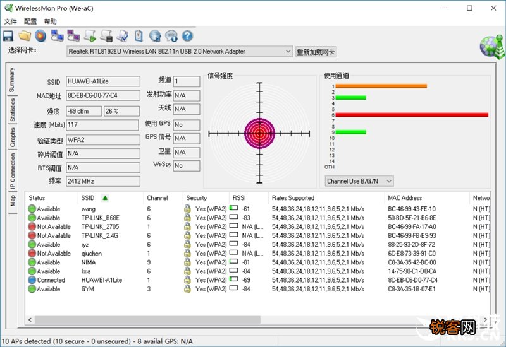Click lock icon in the wang row
506x347 pixels.
(187, 209)
